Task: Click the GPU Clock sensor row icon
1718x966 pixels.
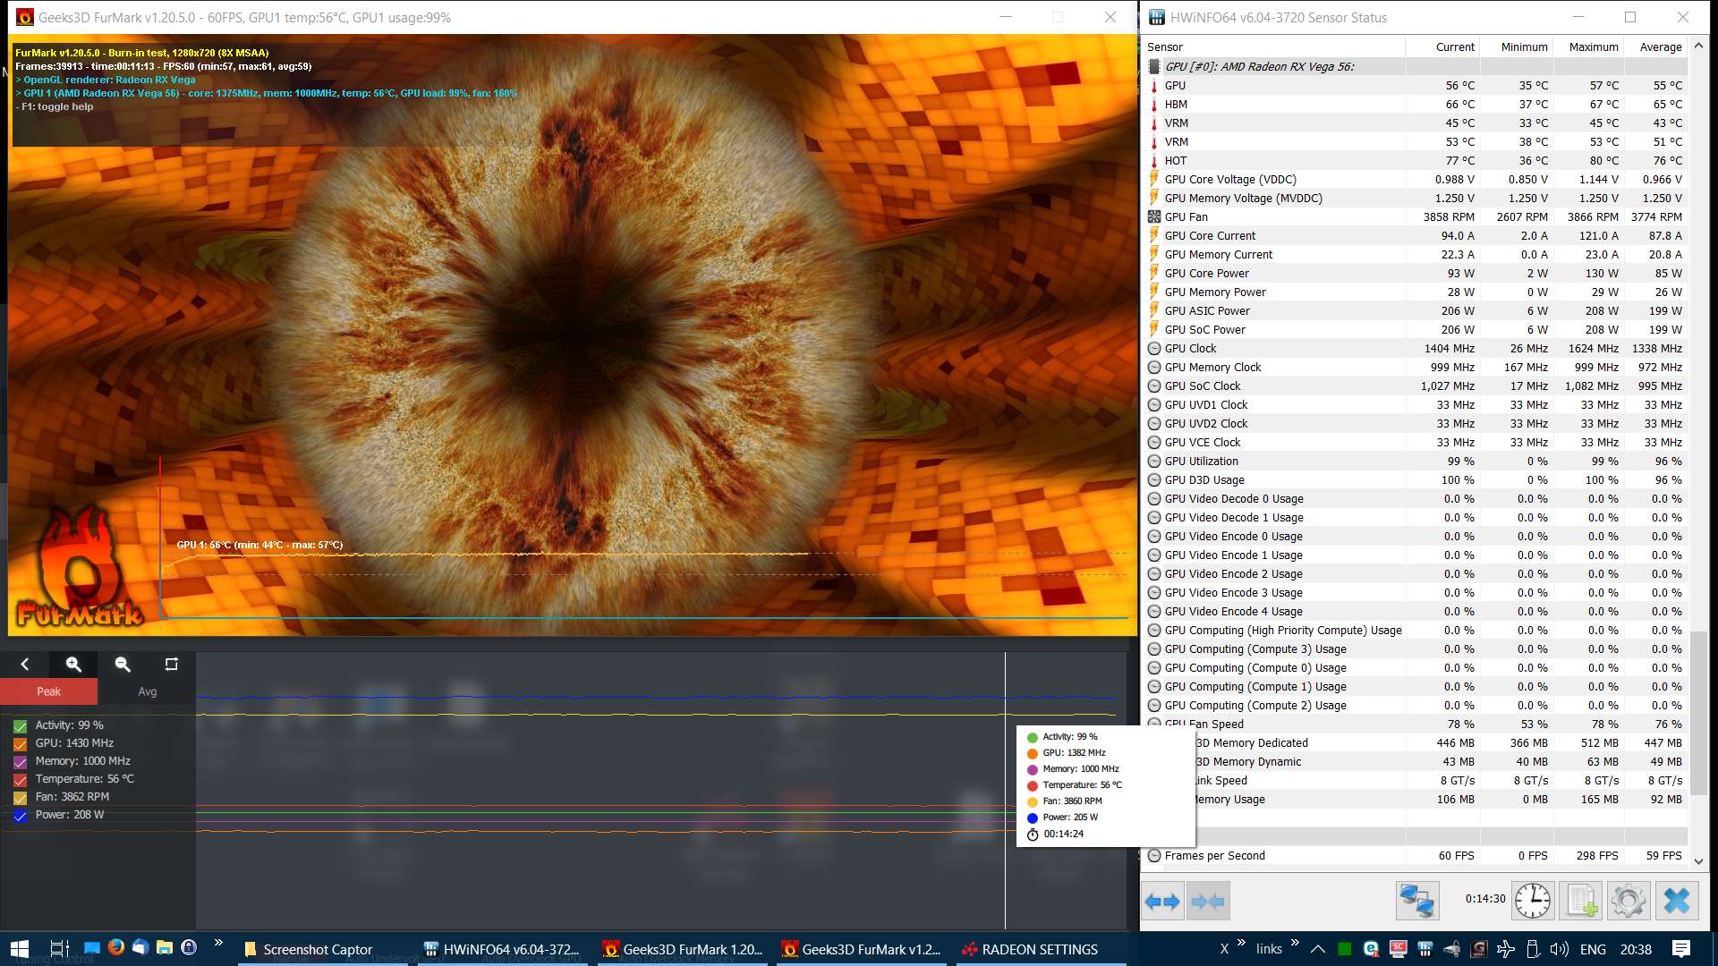Action: pos(1154,348)
